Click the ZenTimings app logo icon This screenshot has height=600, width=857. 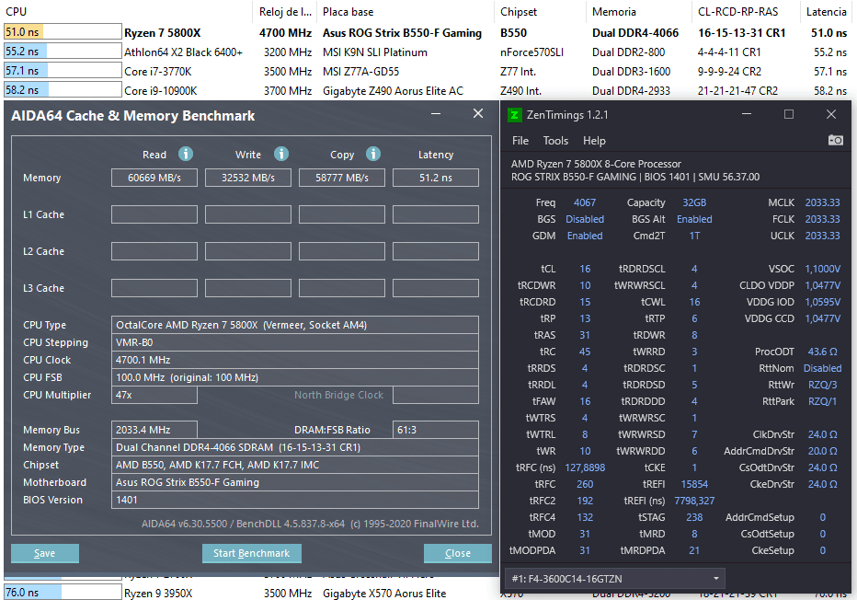point(514,115)
